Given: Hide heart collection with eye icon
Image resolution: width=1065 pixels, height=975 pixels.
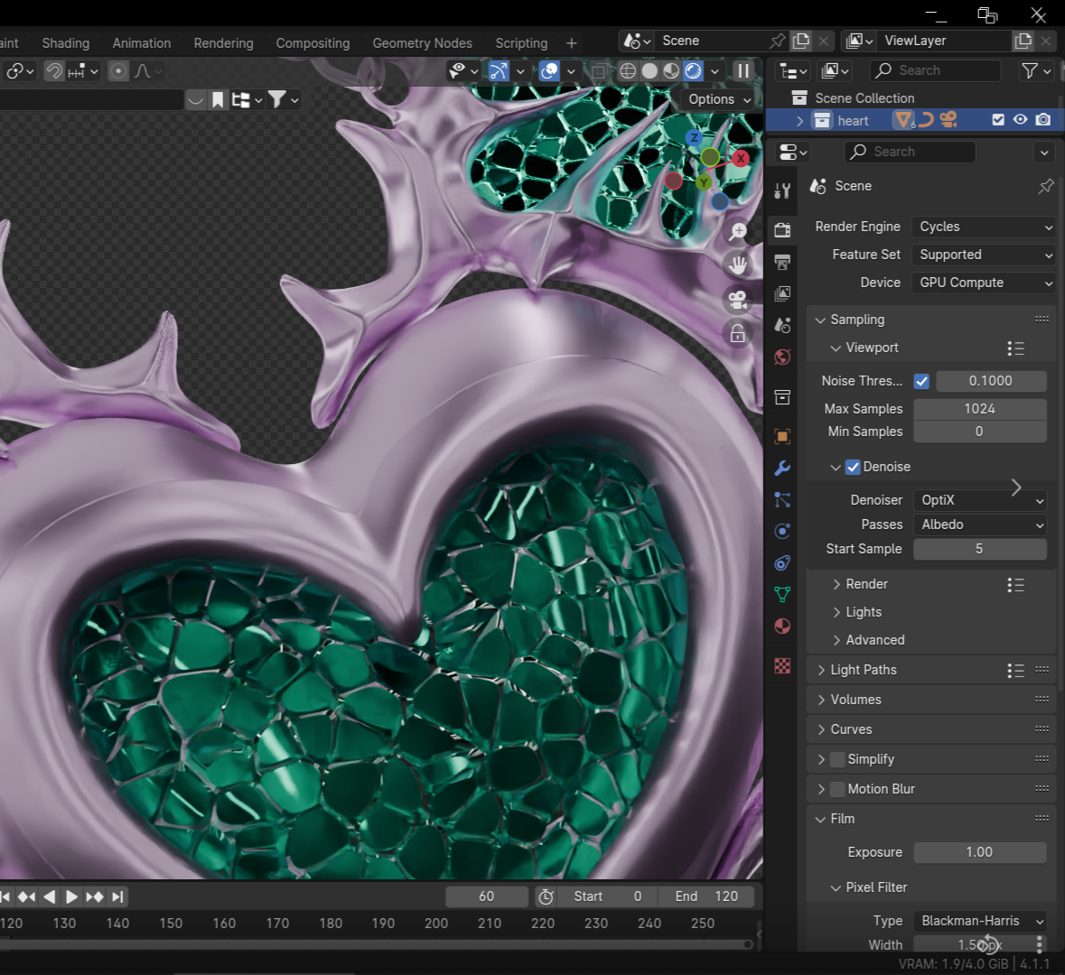Looking at the screenshot, I should tap(1020, 120).
